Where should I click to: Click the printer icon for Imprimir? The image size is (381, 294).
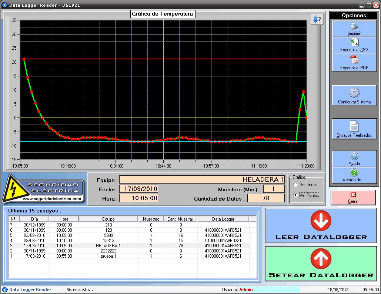(354, 26)
